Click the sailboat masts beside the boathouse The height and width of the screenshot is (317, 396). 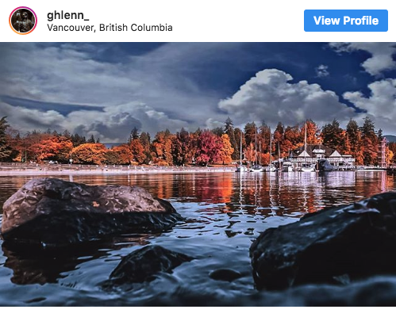click(x=260, y=151)
